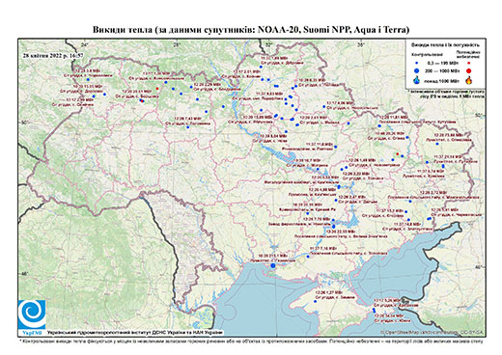This screenshot has height=355, width=502.
Task: Click the Український гідрометеорологічний інститут caption
Action: (134, 332)
